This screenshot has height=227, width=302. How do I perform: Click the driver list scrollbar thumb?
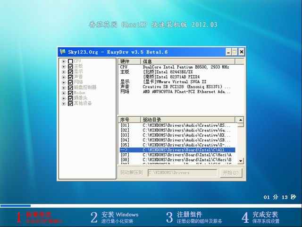click(241, 125)
